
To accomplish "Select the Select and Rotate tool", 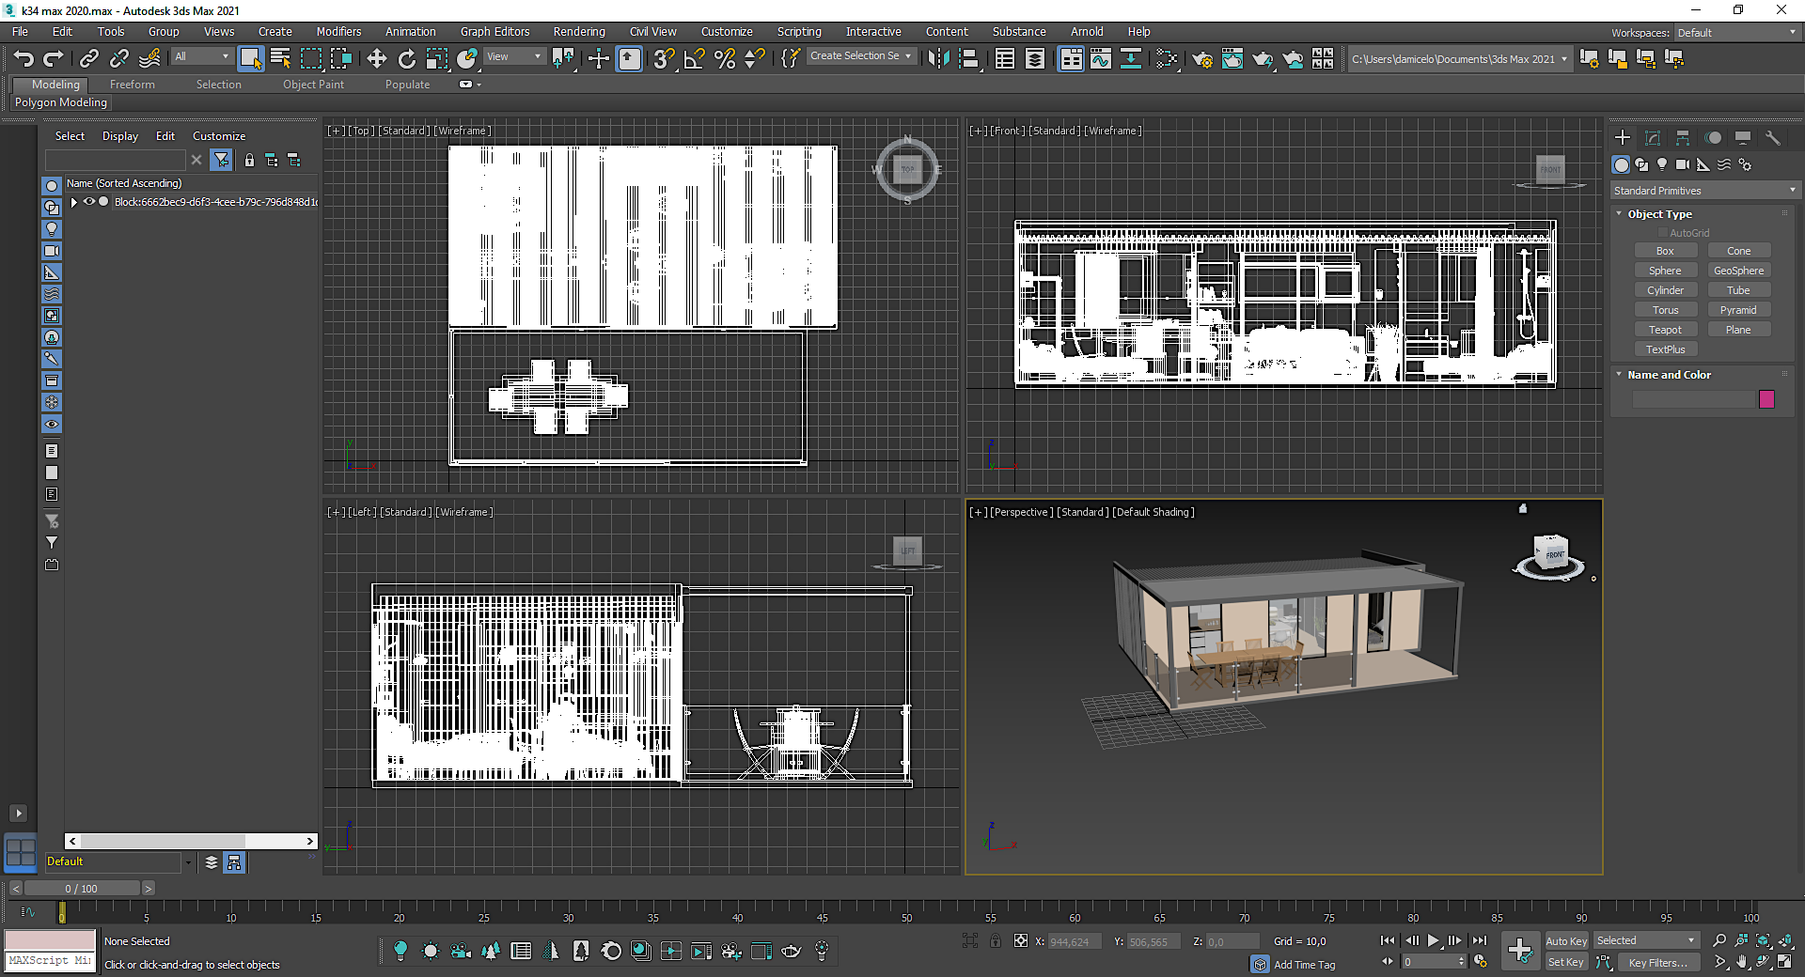I will pyautogui.click(x=406, y=59).
